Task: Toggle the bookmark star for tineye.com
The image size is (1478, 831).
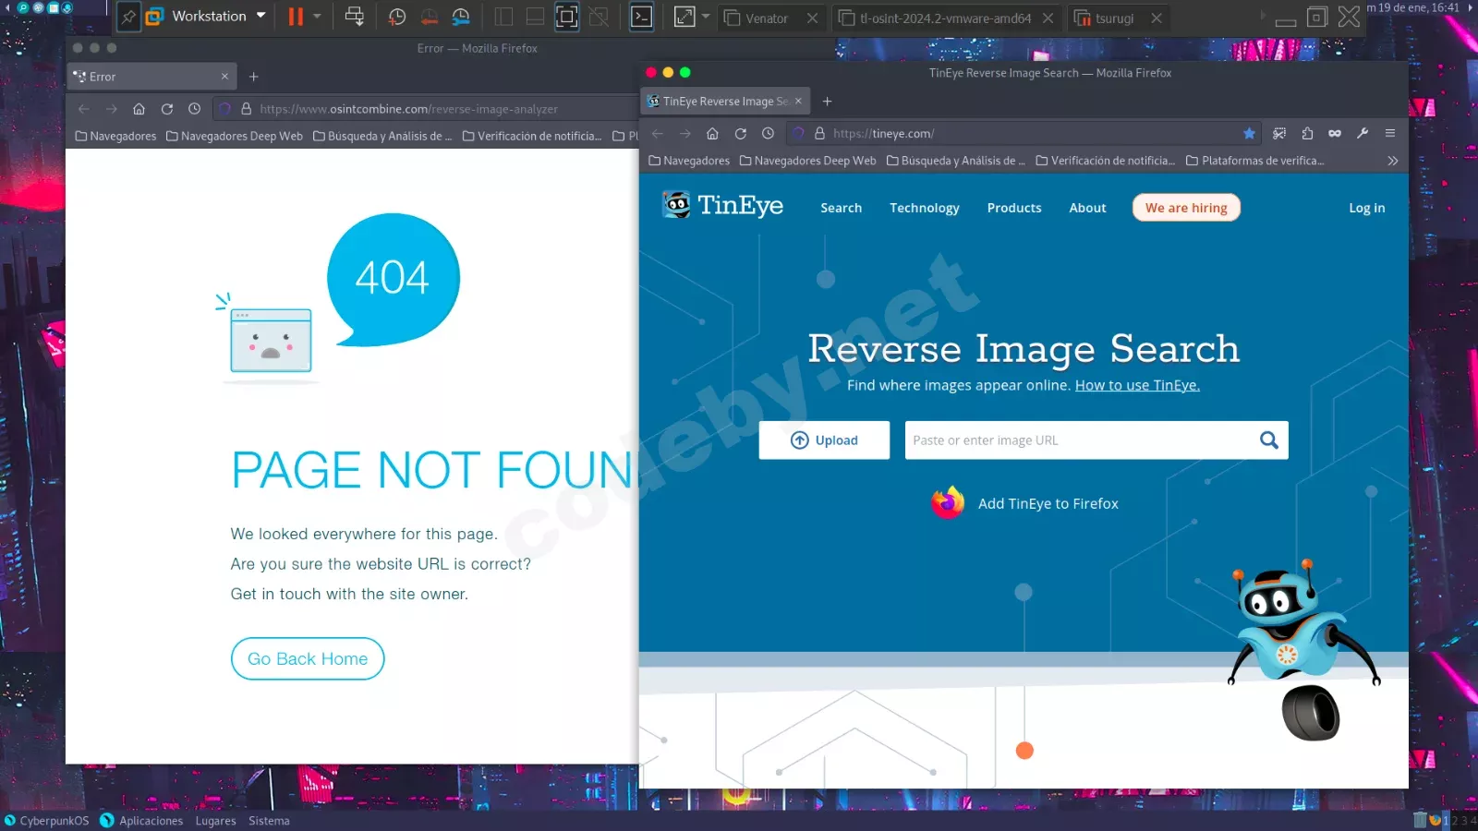Action: coord(1249,134)
